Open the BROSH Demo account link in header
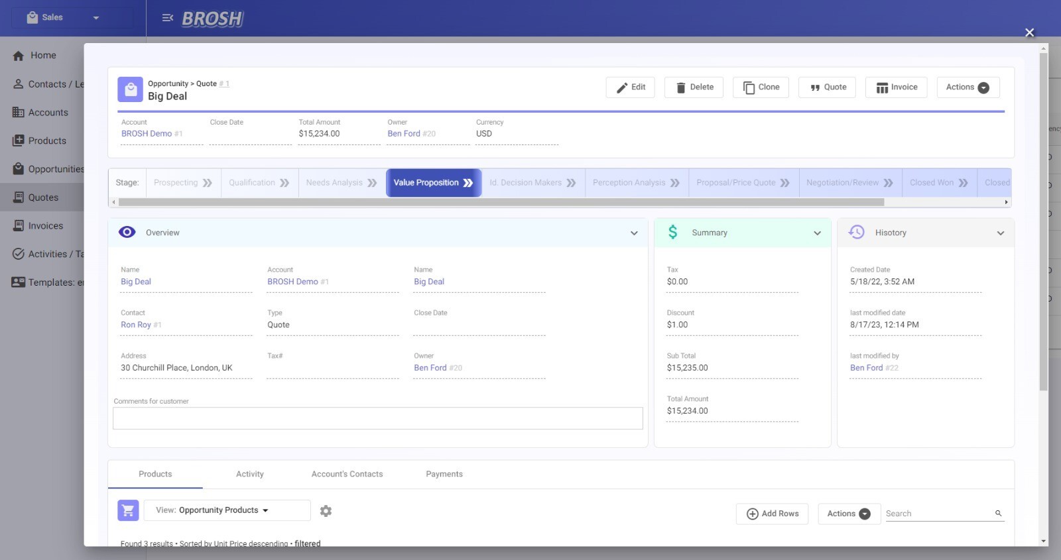1061x560 pixels. [147, 134]
